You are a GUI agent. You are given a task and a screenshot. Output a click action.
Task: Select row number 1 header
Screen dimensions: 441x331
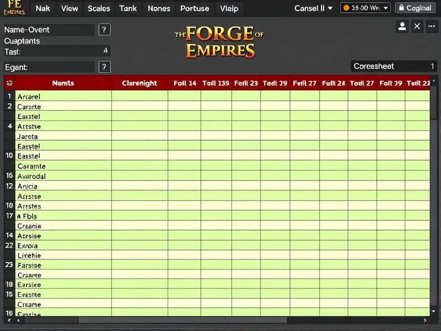[9, 96]
